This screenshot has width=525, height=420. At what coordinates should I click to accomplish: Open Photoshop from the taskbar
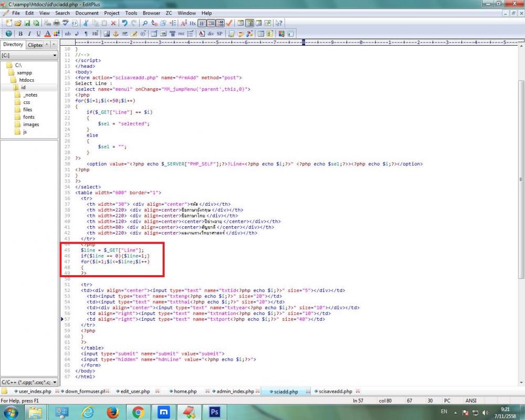[x=214, y=412]
